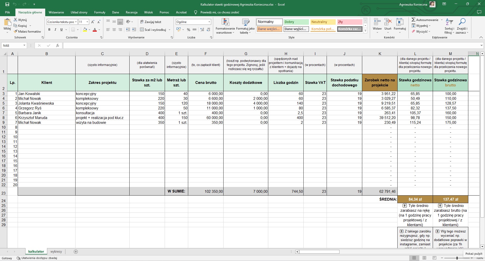Open the Formuły ribbon tab
Viewport: 485px width, 261px height.
click(100, 12)
